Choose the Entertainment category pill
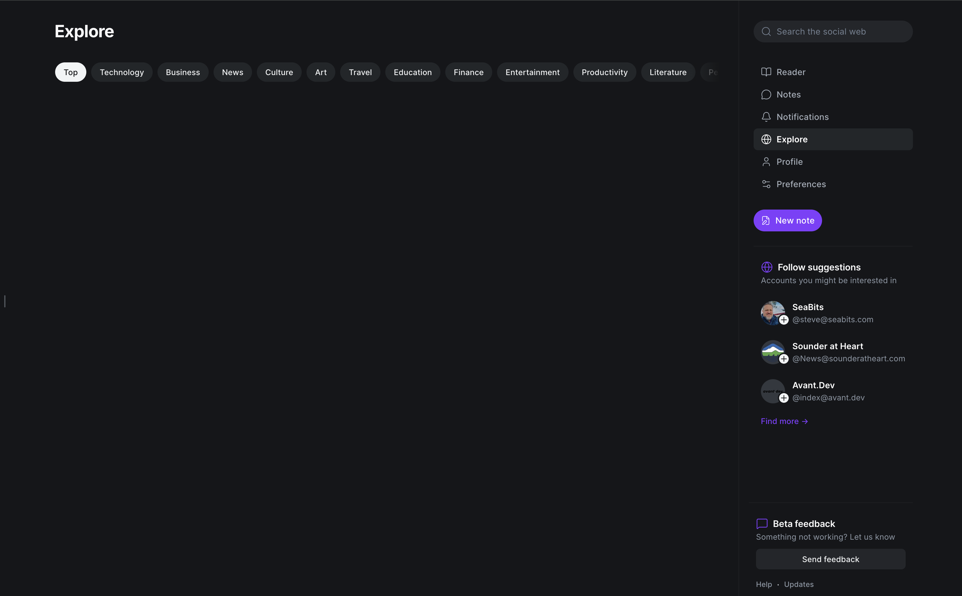This screenshot has width=962, height=596. point(532,72)
